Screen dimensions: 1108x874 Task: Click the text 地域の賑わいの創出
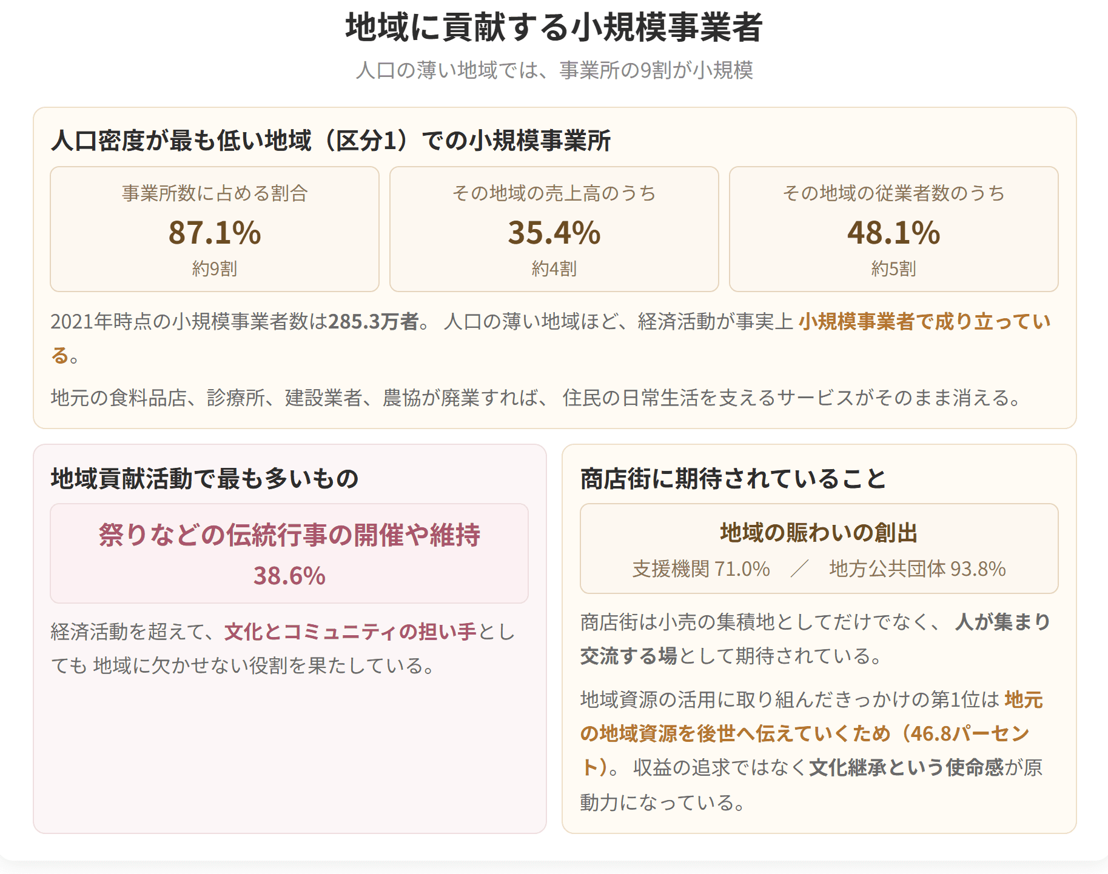coord(819,533)
